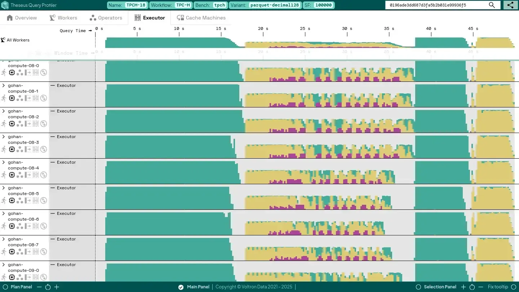
Task: Click the plus button beside Plan Panel
Action: pyautogui.click(x=57, y=287)
